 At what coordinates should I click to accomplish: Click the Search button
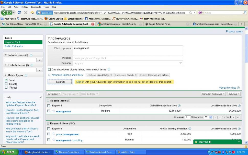click(60, 82)
